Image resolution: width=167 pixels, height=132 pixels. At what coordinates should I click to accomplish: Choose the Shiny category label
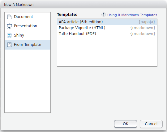click(x=19, y=35)
